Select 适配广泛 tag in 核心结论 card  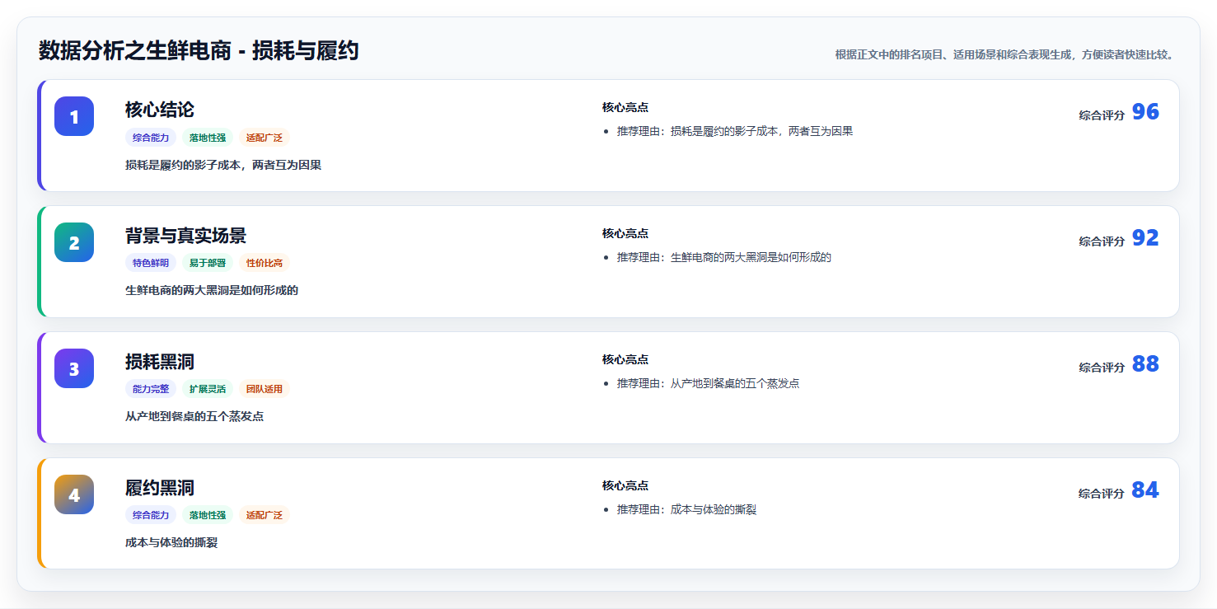264,138
